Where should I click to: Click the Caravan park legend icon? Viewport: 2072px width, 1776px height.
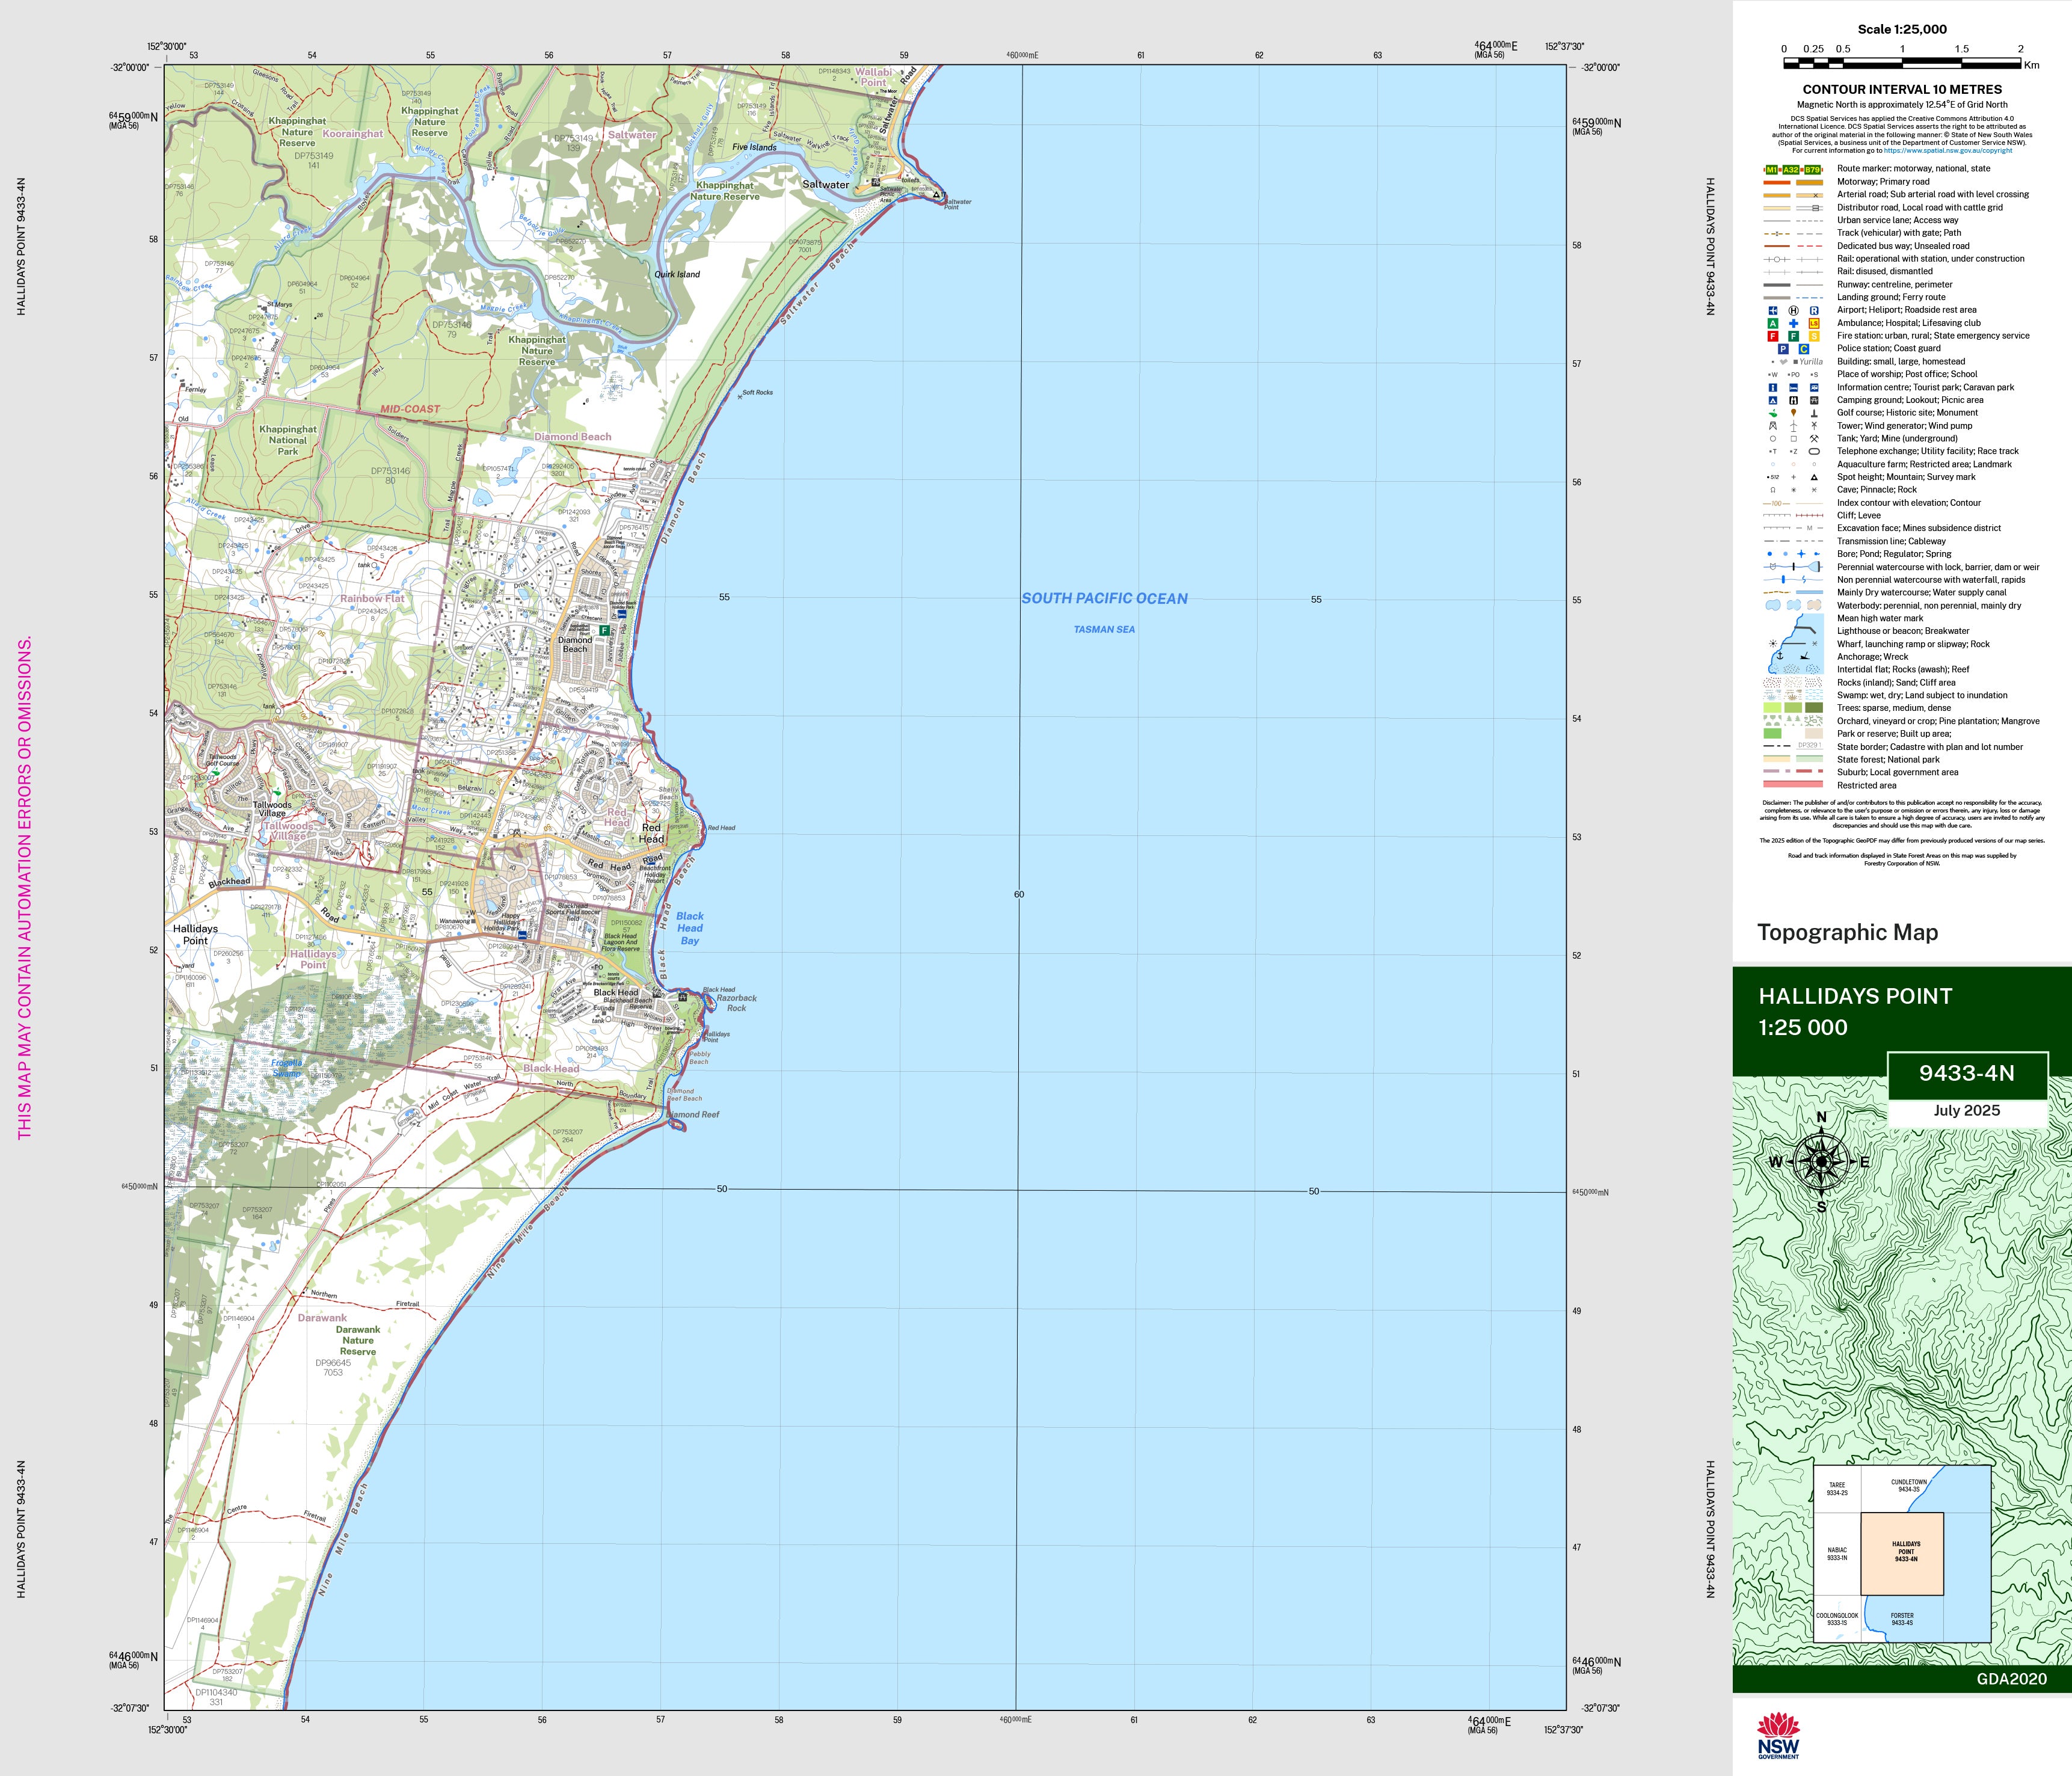(1814, 388)
